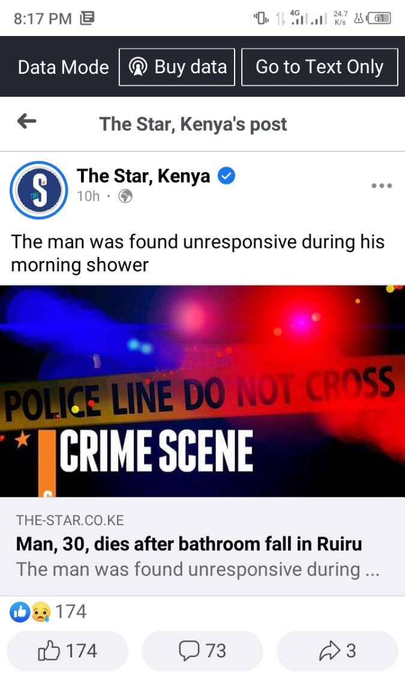Open the three-dot post options menu
This screenshot has height=676, width=405.
pyautogui.click(x=382, y=186)
